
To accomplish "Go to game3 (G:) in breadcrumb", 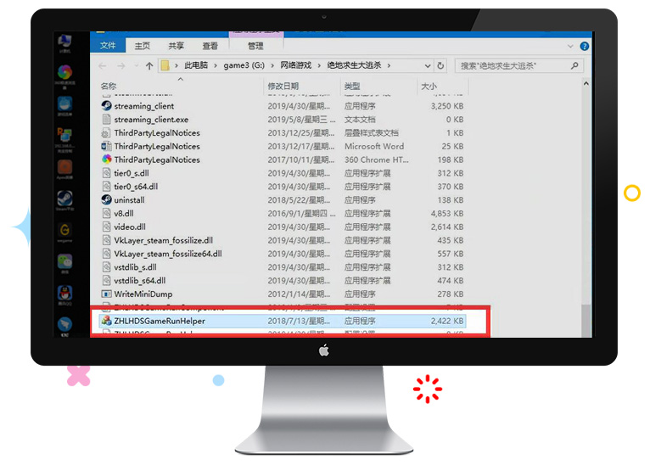I will pos(244,65).
